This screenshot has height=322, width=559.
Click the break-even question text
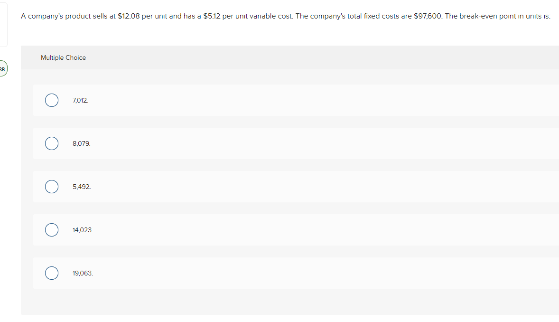click(285, 16)
